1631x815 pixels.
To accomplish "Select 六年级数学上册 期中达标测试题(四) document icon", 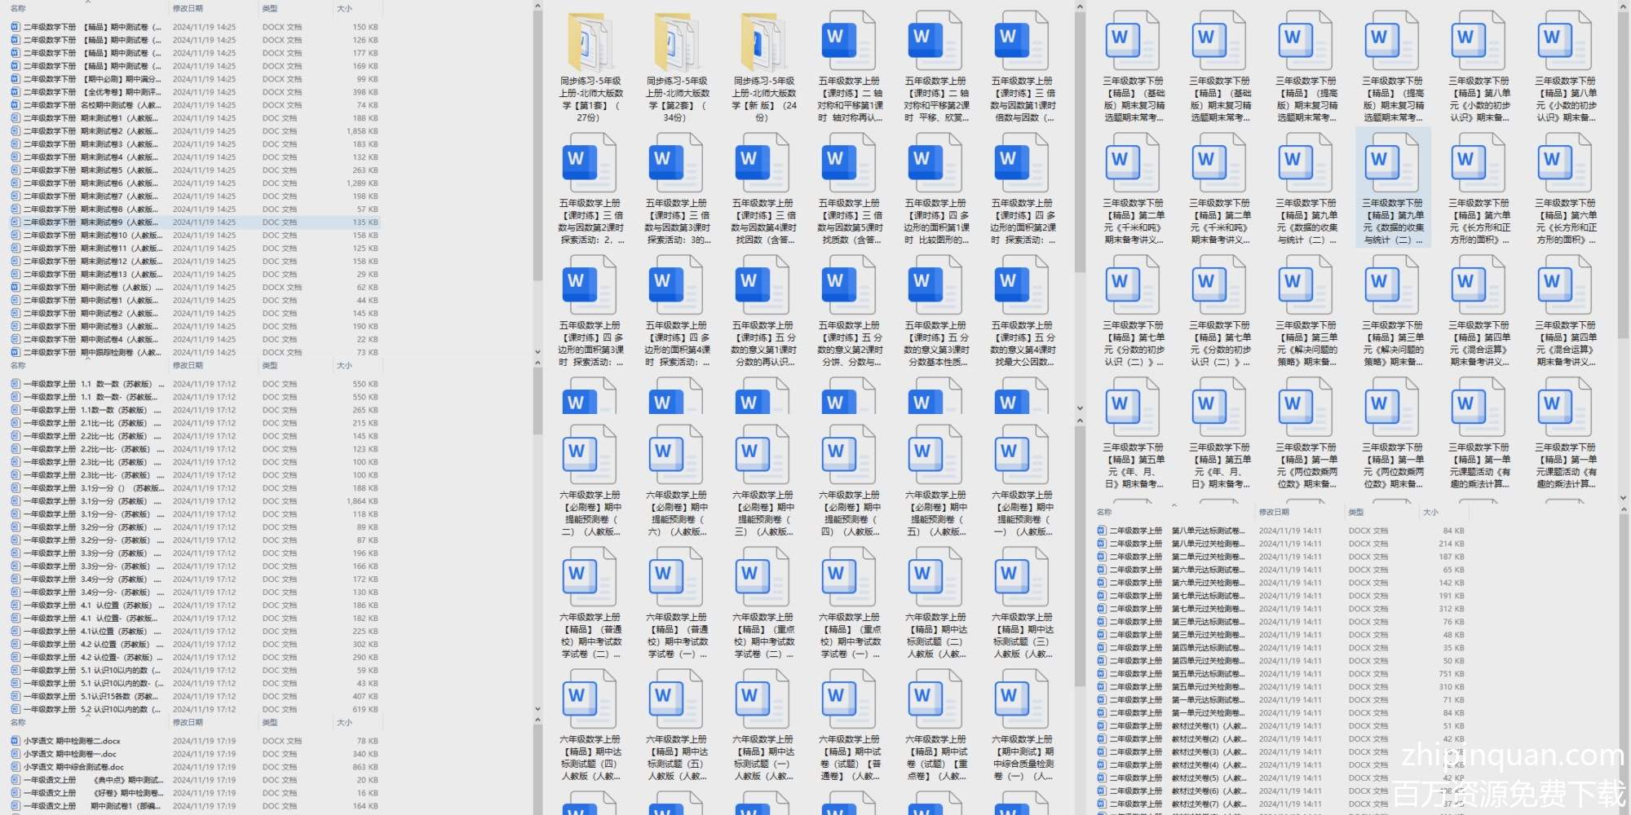I will [590, 700].
